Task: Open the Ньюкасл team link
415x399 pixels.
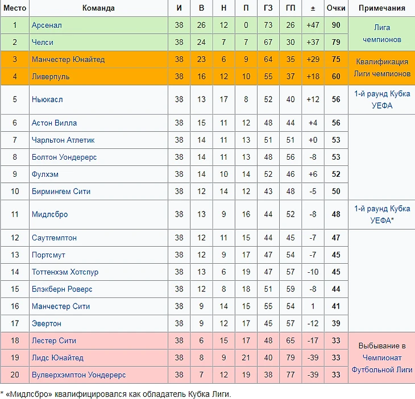Action: (47, 99)
